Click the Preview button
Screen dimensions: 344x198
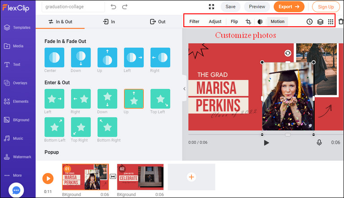[257, 7]
